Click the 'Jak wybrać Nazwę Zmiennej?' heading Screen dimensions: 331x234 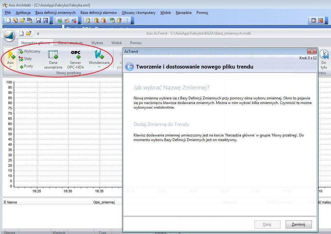coord(171,87)
